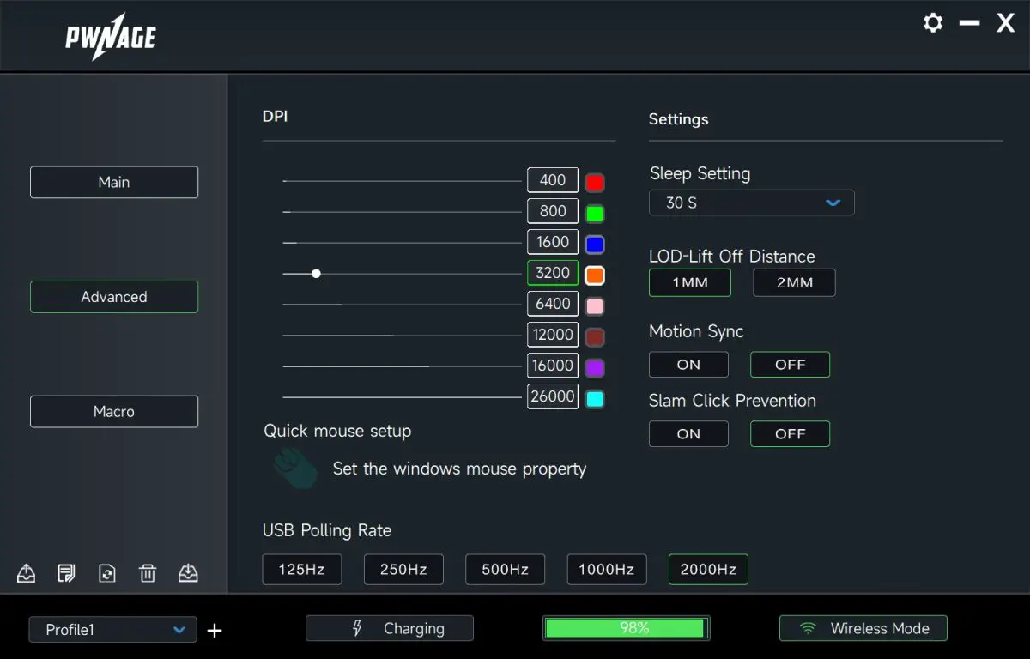Click the orange color swatch for 3200 DPI
1030x659 pixels.
point(595,275)
